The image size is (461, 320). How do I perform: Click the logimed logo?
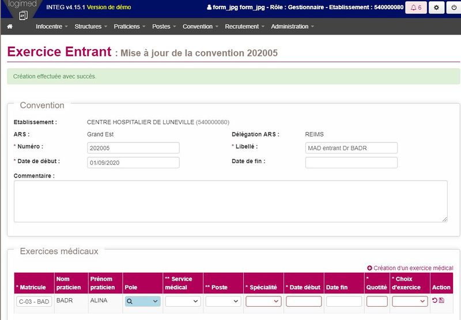[x=22, y=9]
